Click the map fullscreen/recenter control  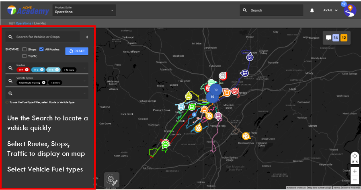[355, 157]
